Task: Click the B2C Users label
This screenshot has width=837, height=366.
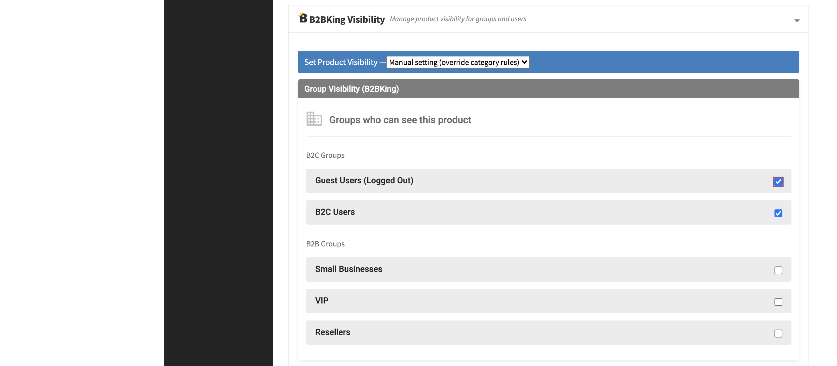Action: coord(335,212)
